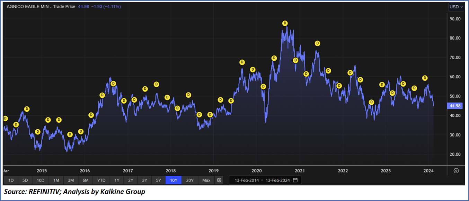Viewport: 469px width, 201px height.
Task: Click the highlighted 10Y range button
Action: click(173, 180)
